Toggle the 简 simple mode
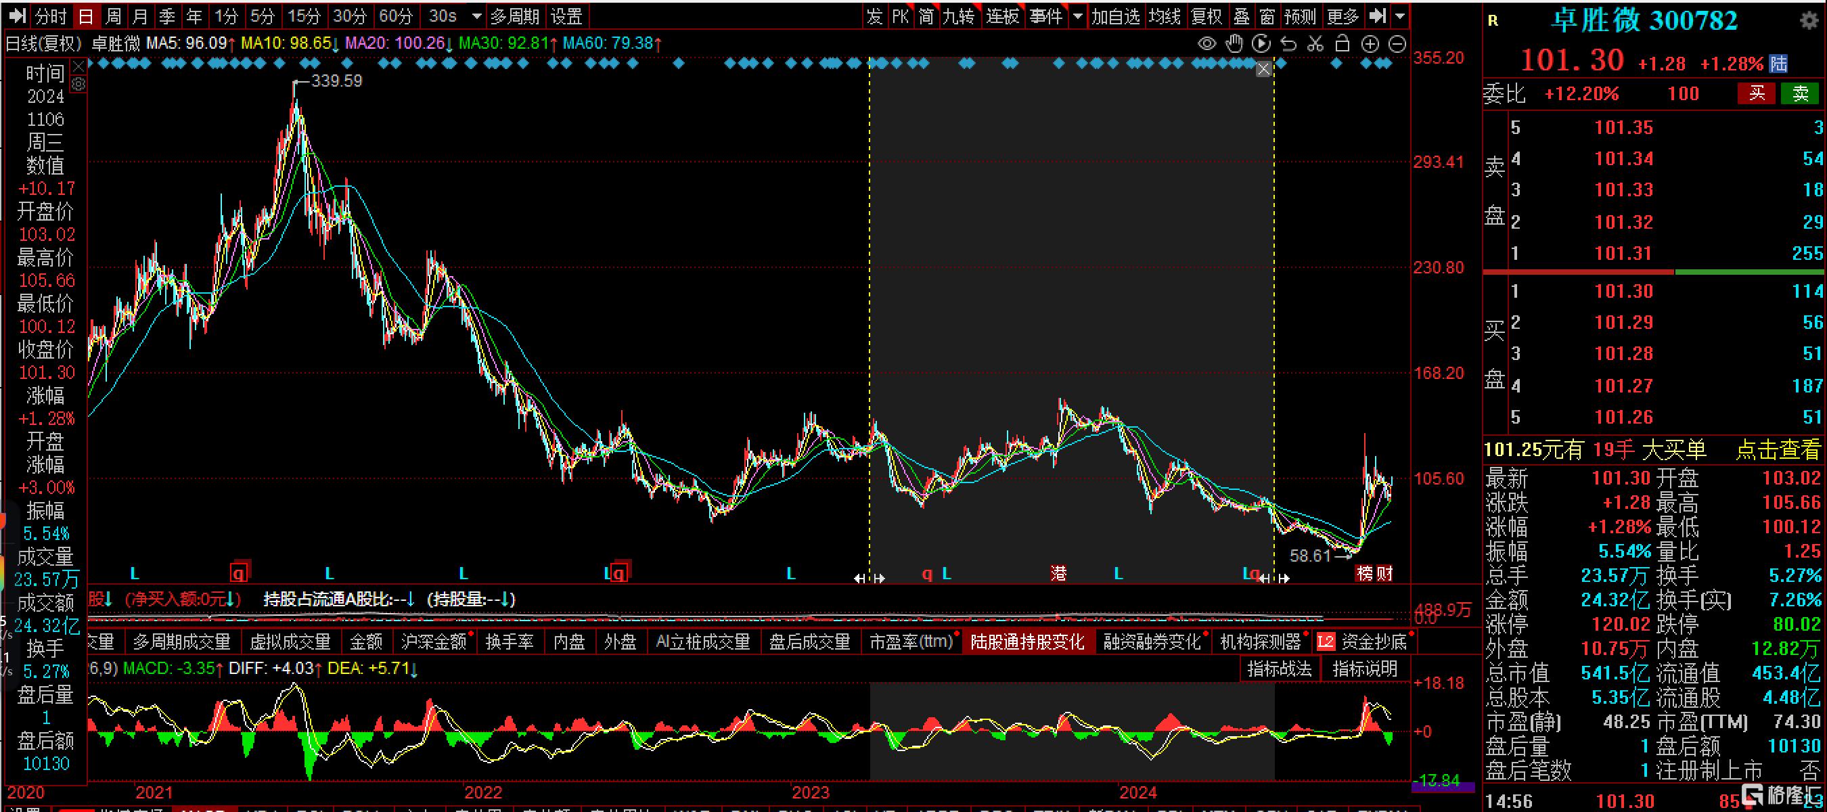Viewport: 1827px width, 812px height. click(x=926, y=16)
